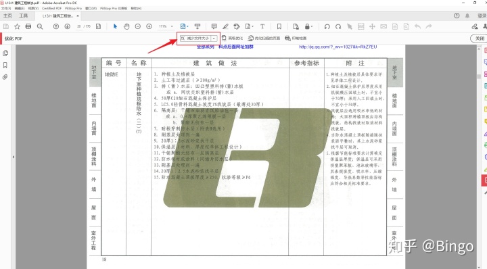This screenshot has width=487, height=269.
Task: Open the attachments paperclip panel
Action: click(5, 77)
